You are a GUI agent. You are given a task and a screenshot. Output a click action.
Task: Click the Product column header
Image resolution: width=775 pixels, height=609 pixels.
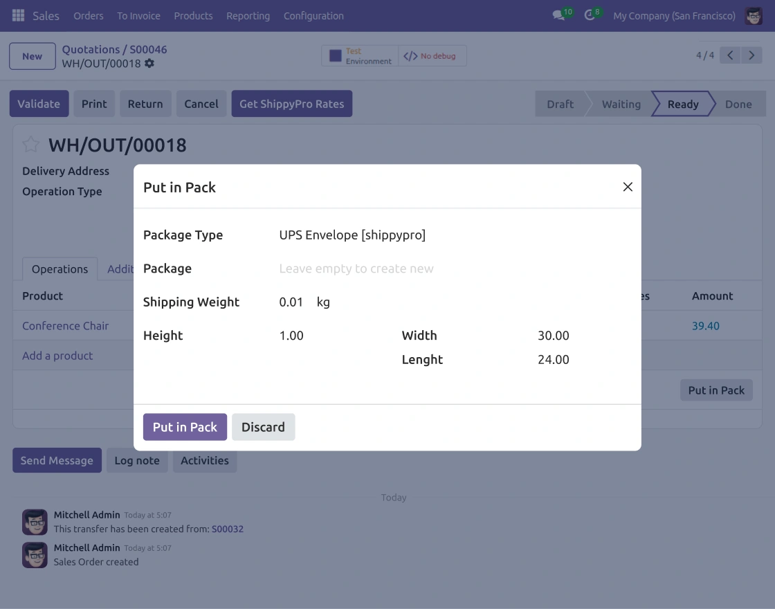tap(42, 296)
